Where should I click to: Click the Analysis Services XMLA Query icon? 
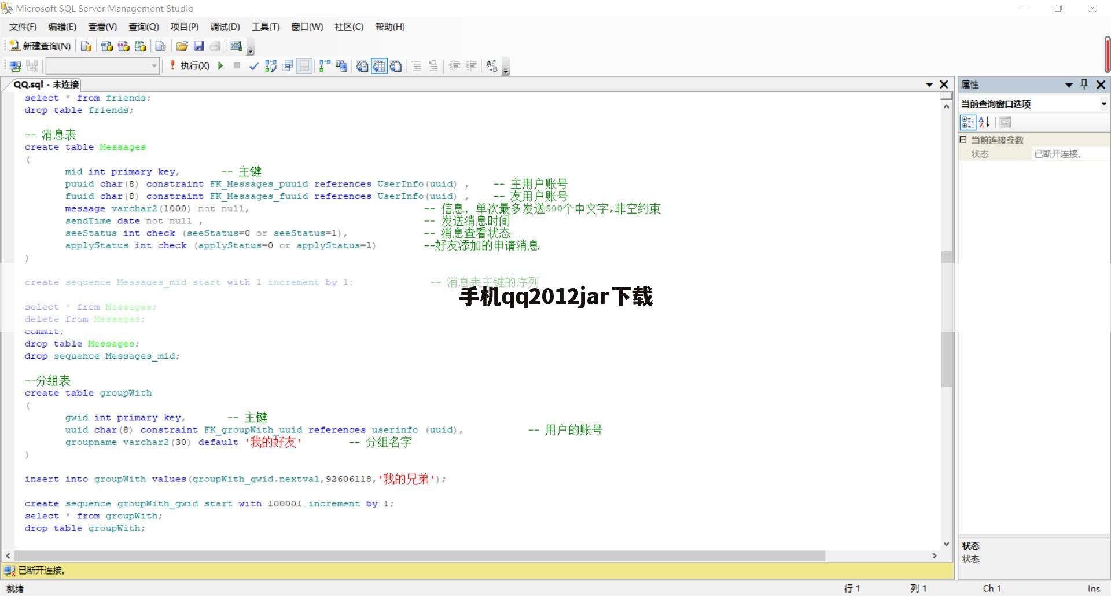(140, 46)
